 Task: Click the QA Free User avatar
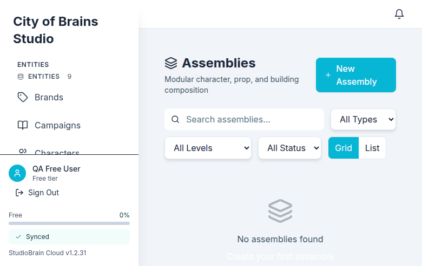(x=17, y=173)
